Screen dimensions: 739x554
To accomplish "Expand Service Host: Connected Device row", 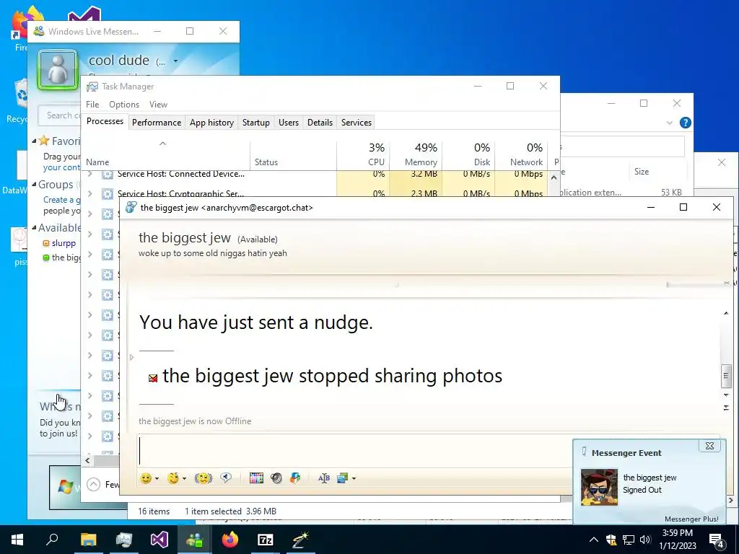I will 89,174.
